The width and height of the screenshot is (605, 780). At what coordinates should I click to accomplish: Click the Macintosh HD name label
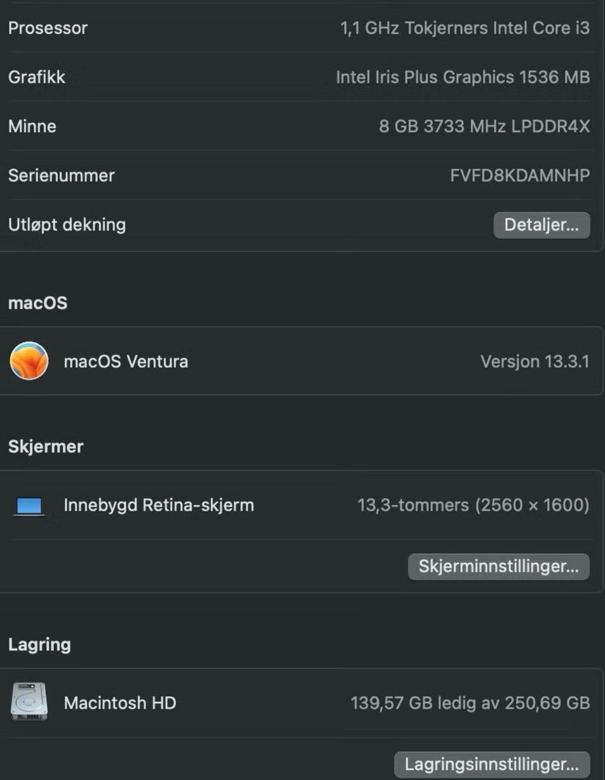pyautogui.click(x=120, y=702)
